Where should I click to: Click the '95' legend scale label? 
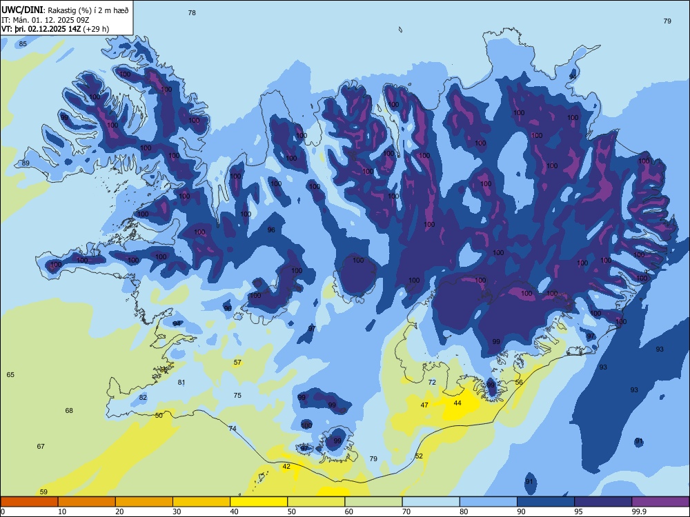pos(578,511)
